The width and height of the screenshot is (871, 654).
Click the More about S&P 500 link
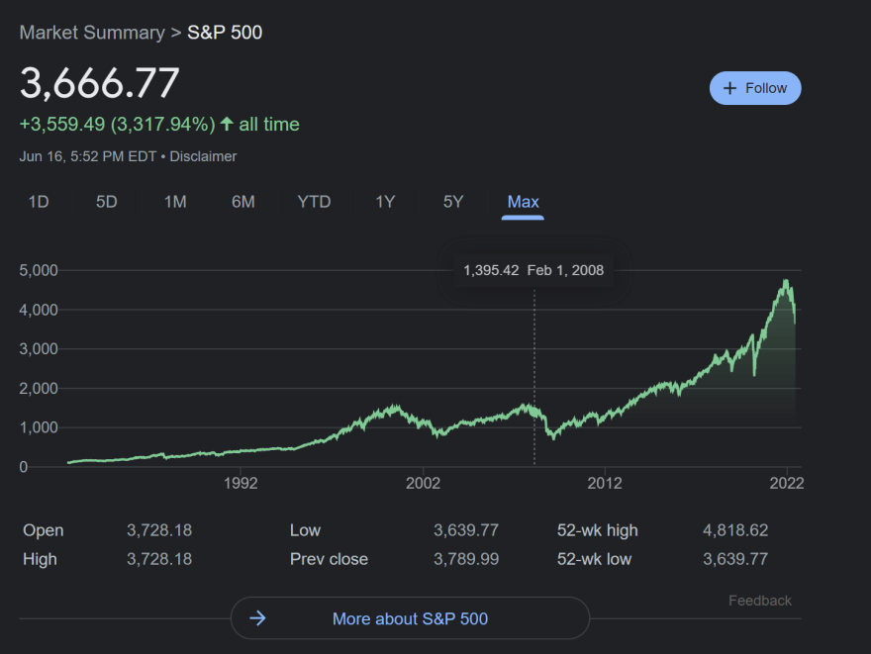point(410,618)
